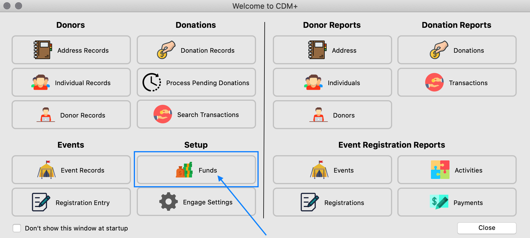Click the Event Records tent icon
Screen dimensions: 530x238
click(46, 169)
